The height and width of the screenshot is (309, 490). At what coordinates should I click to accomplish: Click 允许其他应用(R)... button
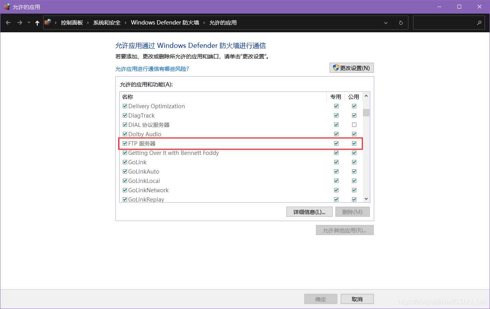coord(345,230)
